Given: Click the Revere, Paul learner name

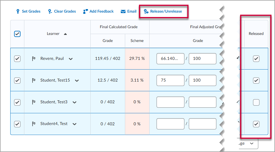Looking at the screenshot, I should 52,59.
